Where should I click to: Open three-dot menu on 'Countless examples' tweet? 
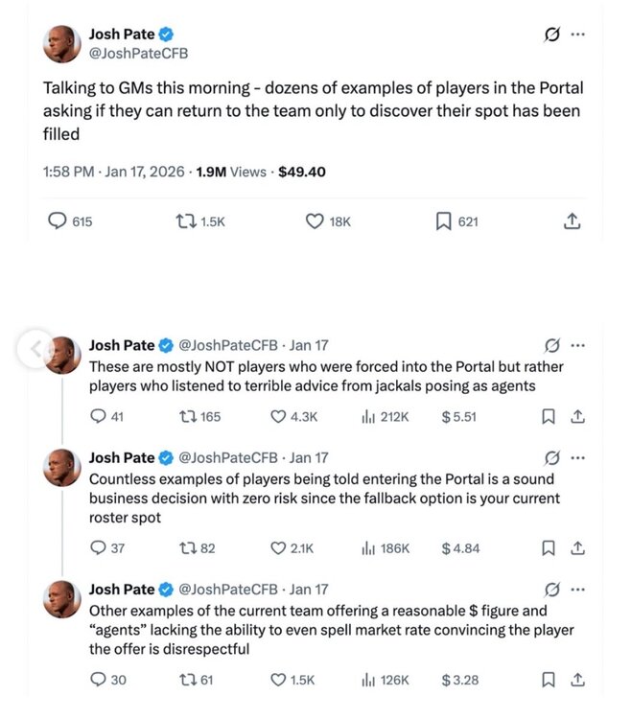[x=577, y=457]
